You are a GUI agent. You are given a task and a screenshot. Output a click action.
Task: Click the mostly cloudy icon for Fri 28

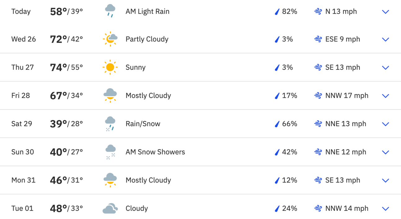click(110, 95)
